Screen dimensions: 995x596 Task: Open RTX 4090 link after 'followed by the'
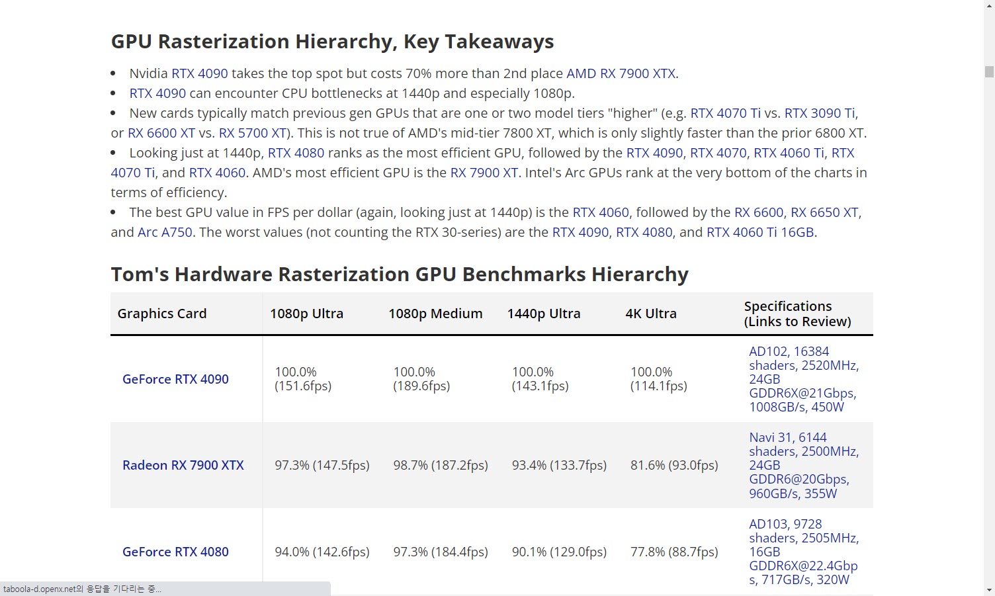655,153
